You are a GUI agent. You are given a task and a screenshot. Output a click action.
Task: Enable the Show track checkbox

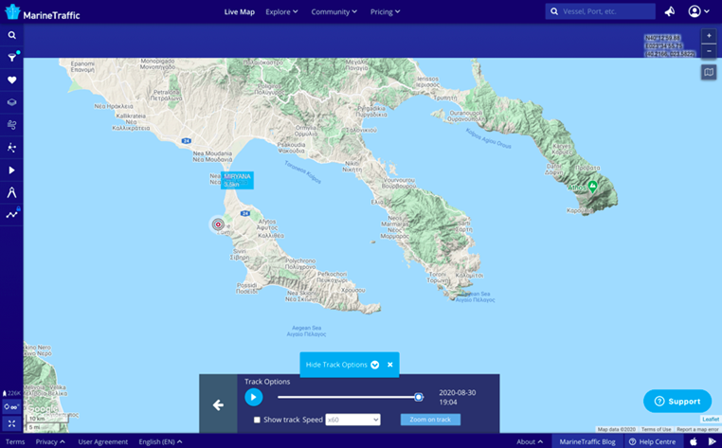(x=257, y=420)
